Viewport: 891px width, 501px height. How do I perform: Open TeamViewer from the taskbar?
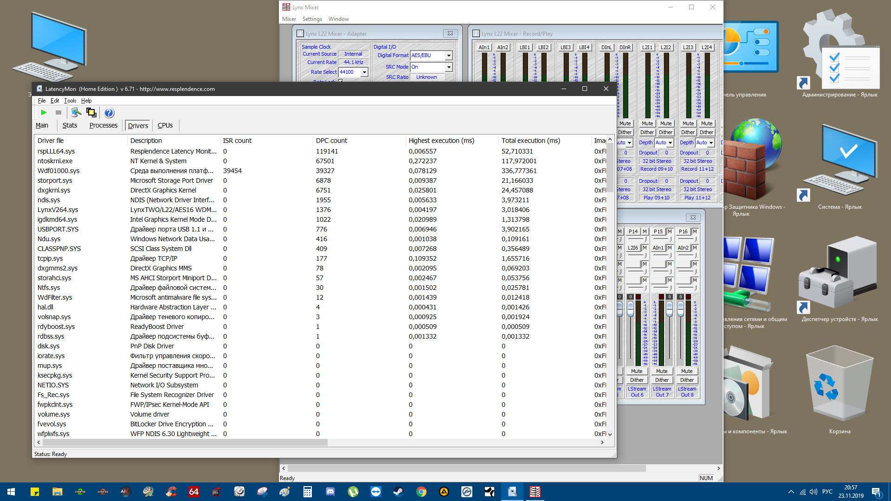tap(375, 492)
